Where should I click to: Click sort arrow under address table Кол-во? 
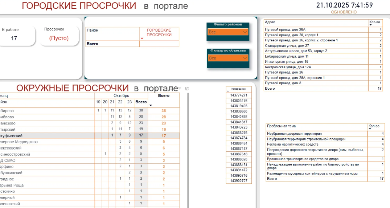(371, 25)
